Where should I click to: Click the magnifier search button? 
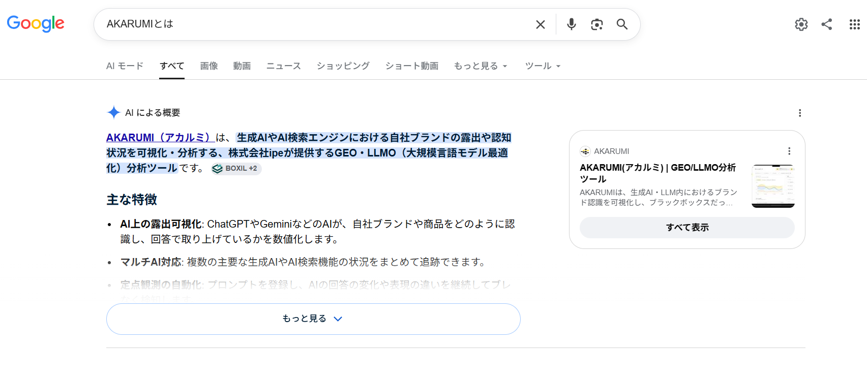coord(622,24)
